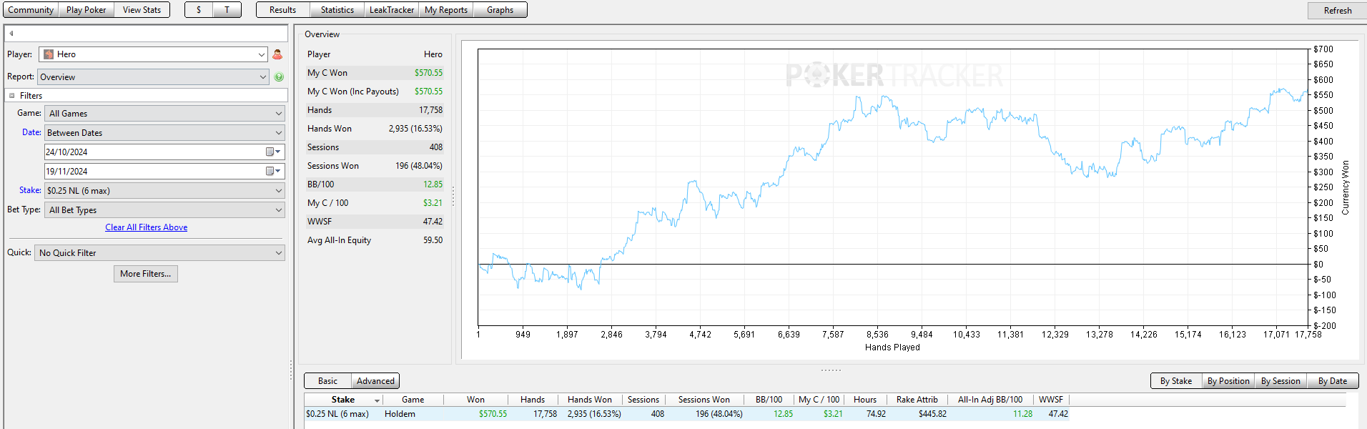Group results By Stake

click(1176, 381)
